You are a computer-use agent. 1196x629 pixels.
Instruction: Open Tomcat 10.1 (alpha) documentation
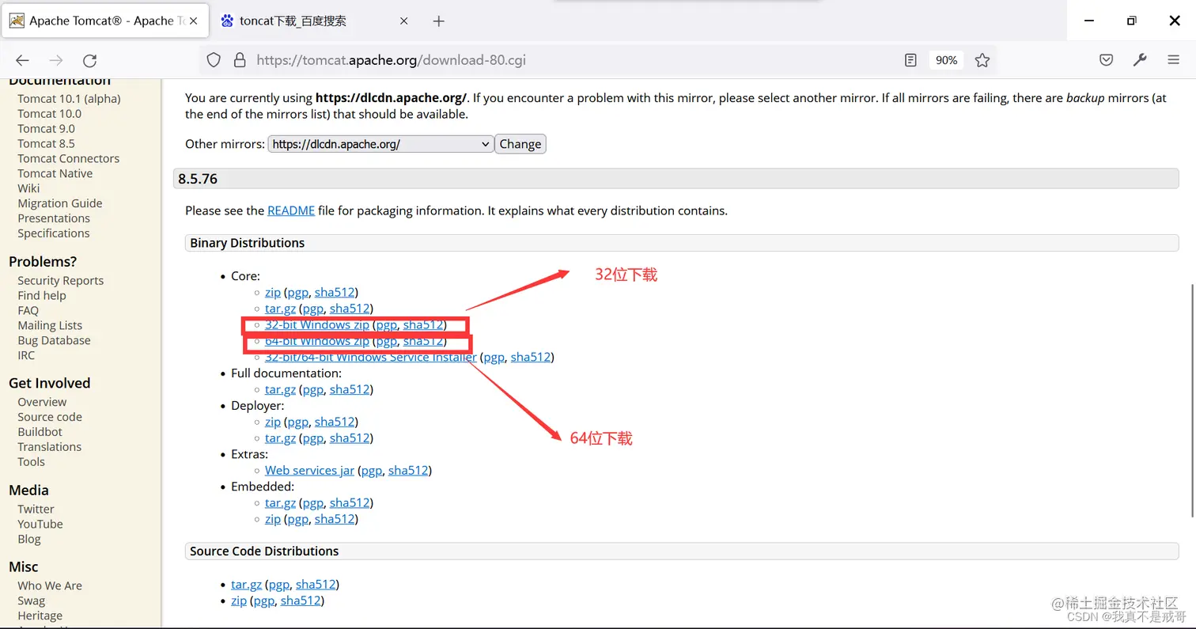click(69, 99)
